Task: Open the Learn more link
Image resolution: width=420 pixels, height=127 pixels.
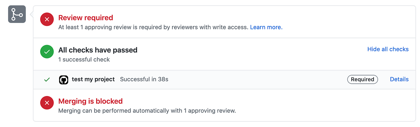Action: pyautogui.click(x=266, y=27)
